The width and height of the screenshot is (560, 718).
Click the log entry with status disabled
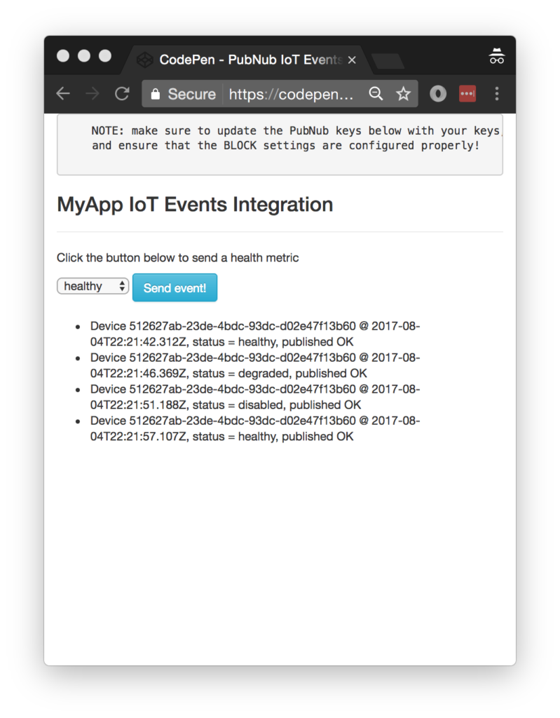(254, 397)
